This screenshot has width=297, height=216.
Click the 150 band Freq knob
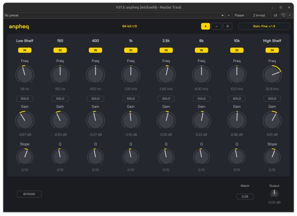[60, 75]
